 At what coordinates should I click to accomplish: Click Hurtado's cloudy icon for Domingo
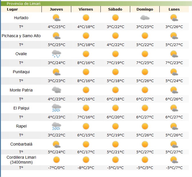tap(145, 18)
